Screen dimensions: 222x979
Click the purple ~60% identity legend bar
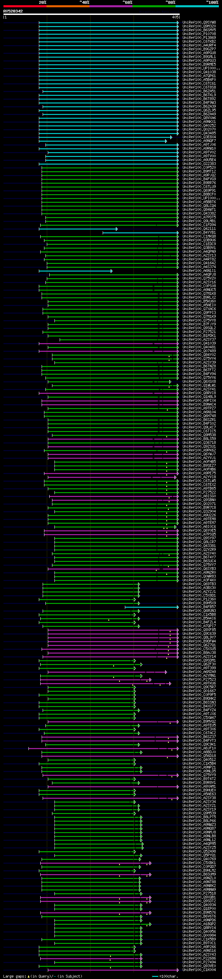(111, 7)
